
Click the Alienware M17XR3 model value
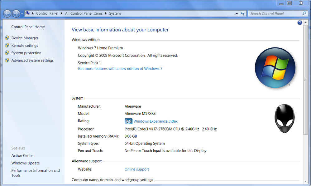pos(140,114)
